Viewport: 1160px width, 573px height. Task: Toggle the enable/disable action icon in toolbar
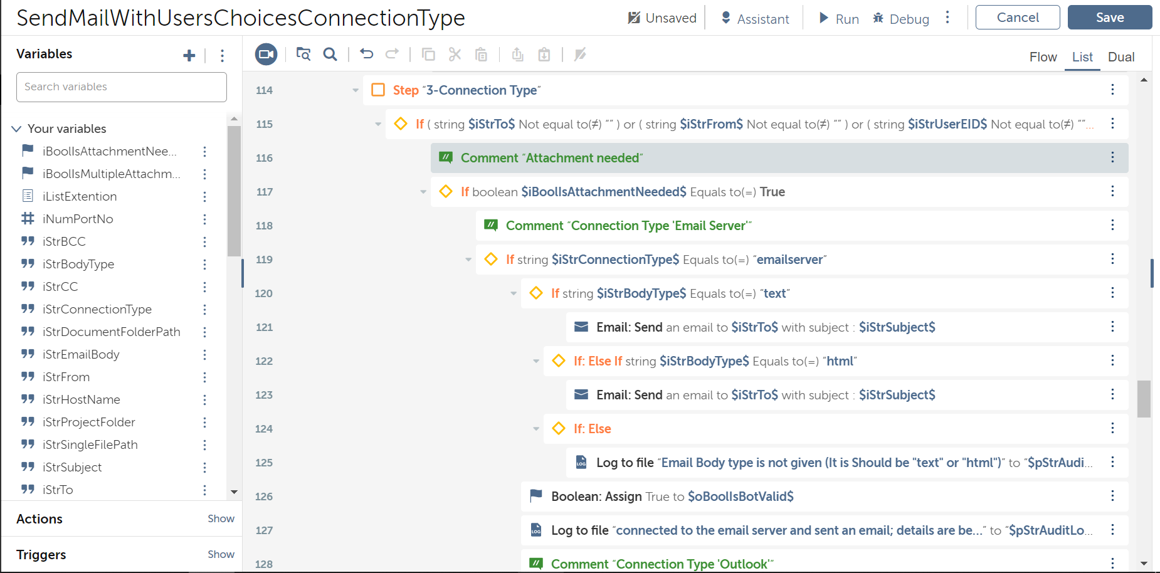pyautogui.click(x=580, y=55)
